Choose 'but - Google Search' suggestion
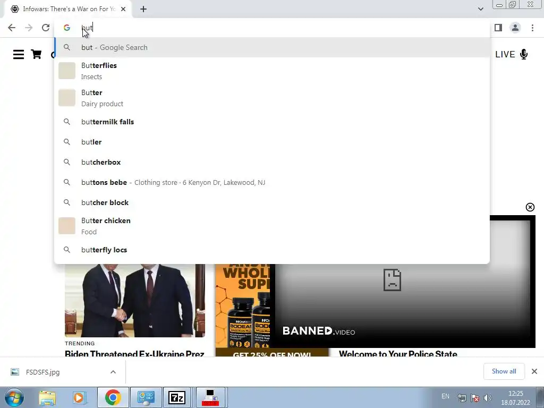The image size is (544, 408). click(272, 47)
